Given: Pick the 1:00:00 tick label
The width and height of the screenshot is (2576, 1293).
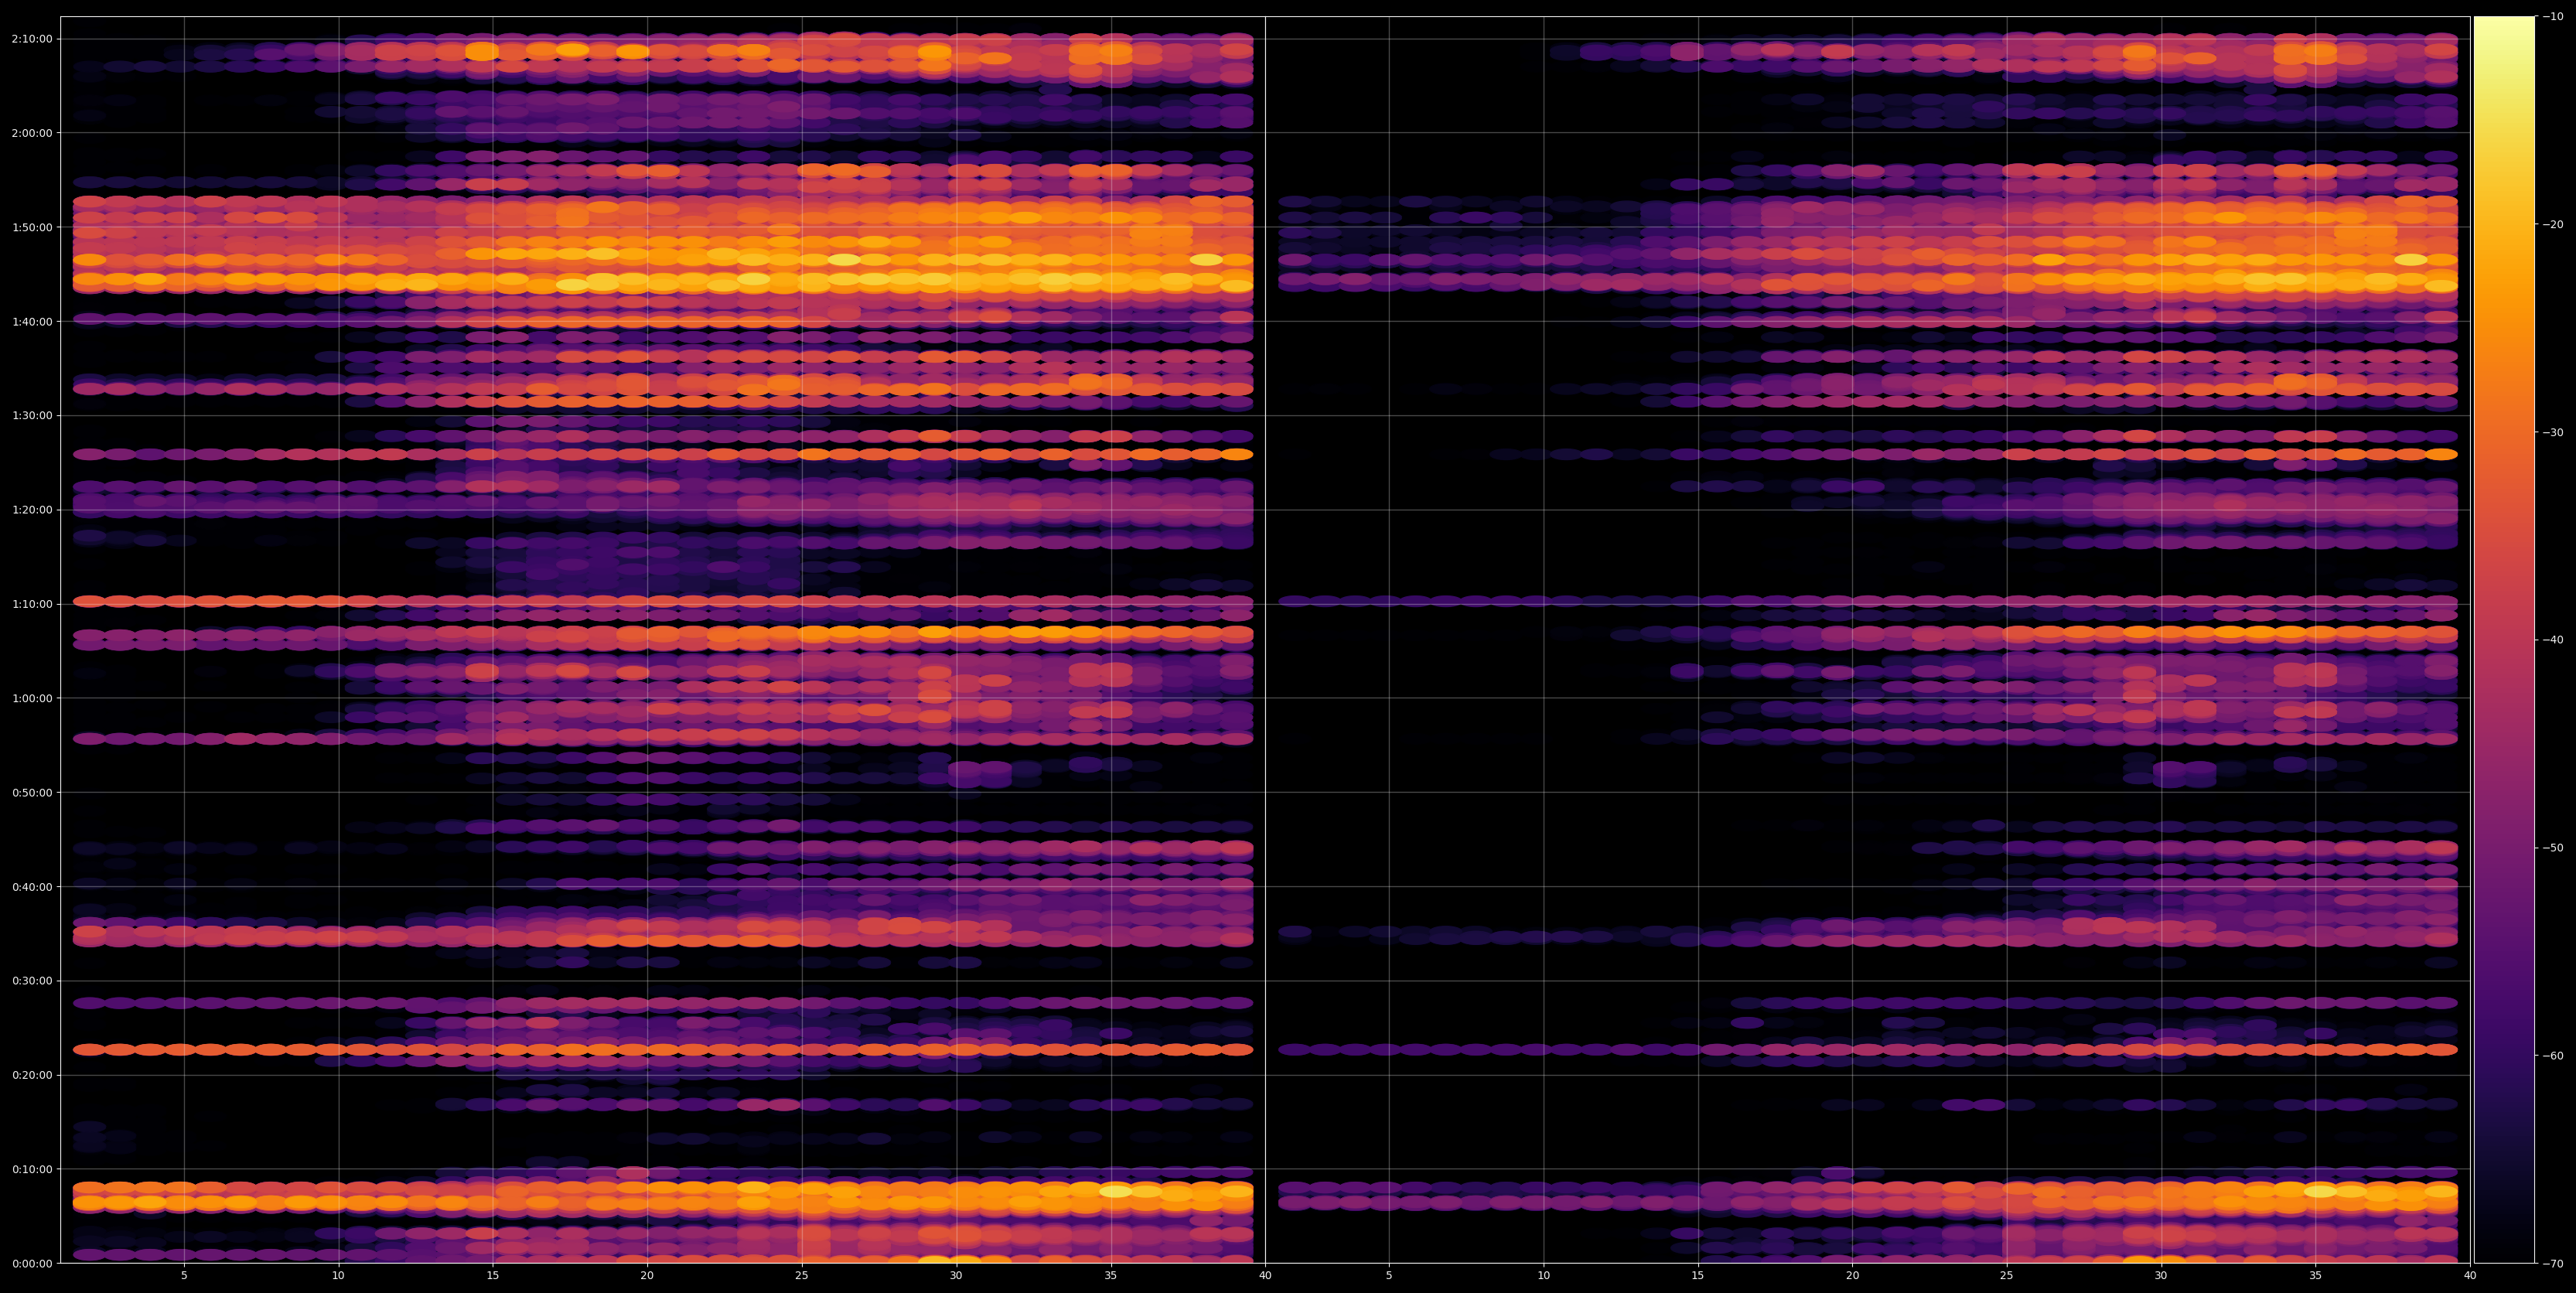Looking at the screenshot, I should pyautogui.click(x=32, y=698).
